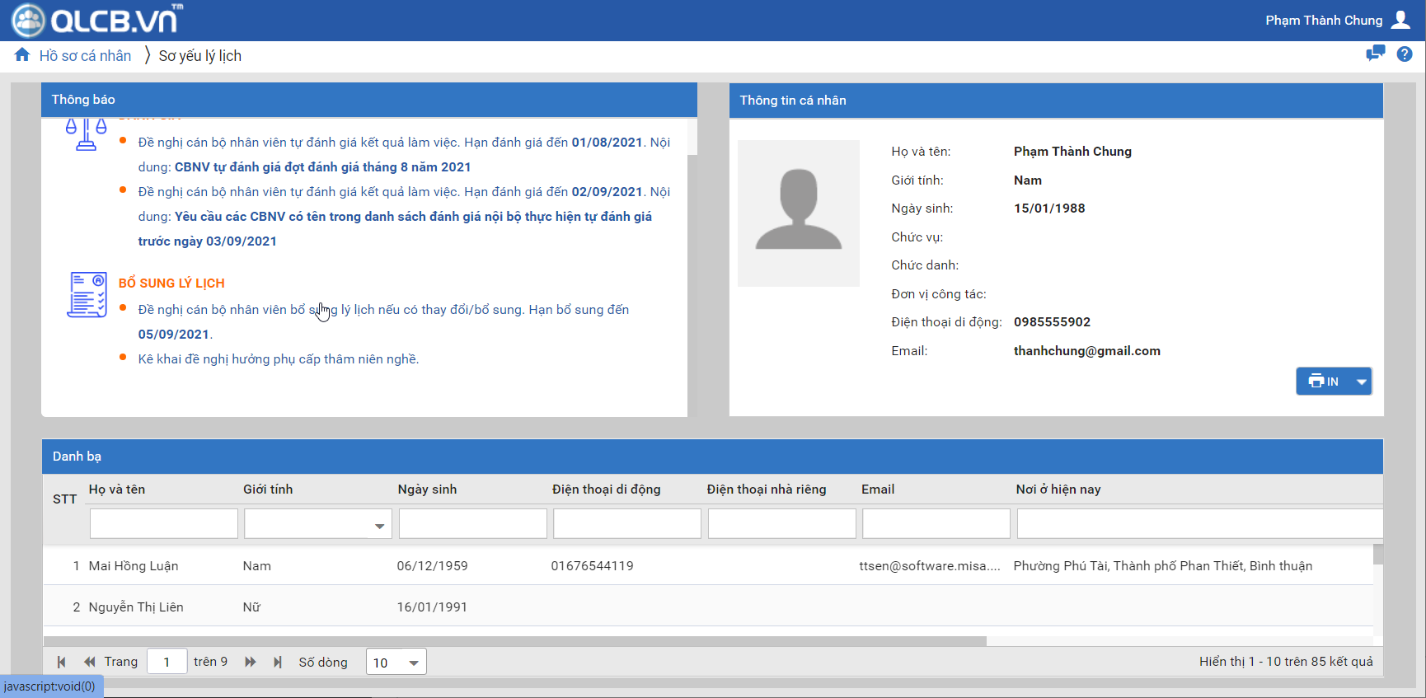
Task: Select Sơ yếu lý lịch breadcrumb item
Action: [x=199, y=56]
